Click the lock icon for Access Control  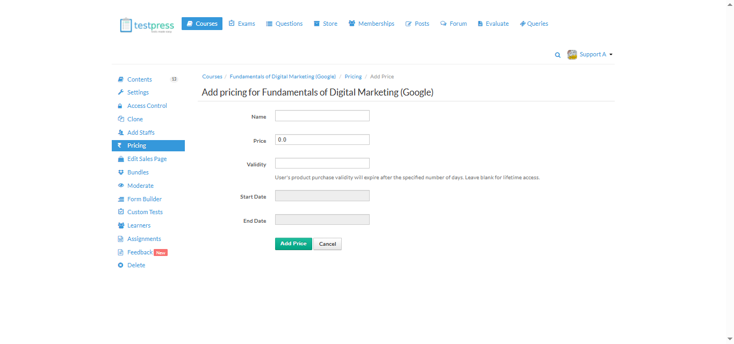(121, 106)
